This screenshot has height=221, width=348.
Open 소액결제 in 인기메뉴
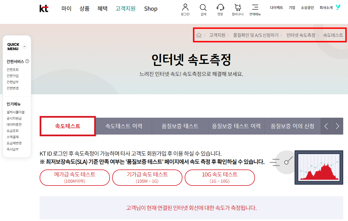click(x=13, y=137)
